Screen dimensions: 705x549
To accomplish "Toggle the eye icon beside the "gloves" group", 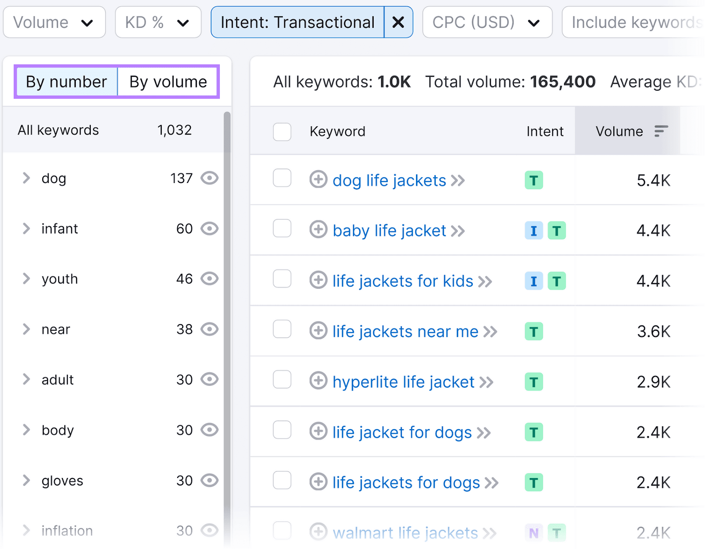I will 210,481.
